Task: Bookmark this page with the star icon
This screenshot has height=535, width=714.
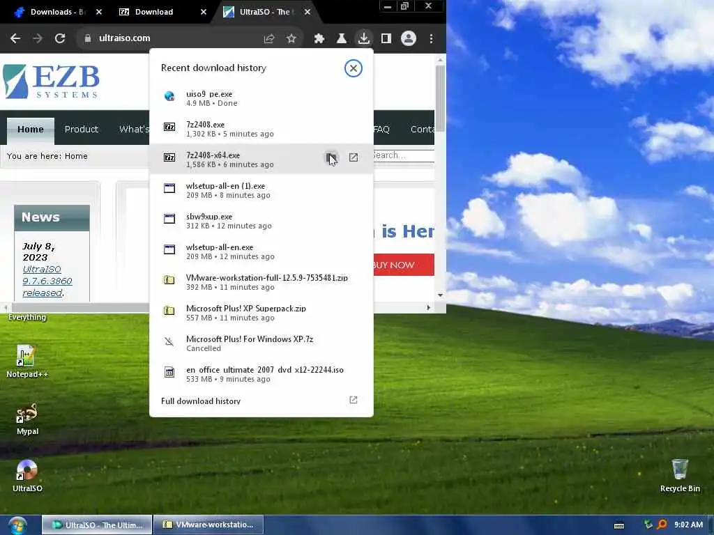Action: point(291,39)
